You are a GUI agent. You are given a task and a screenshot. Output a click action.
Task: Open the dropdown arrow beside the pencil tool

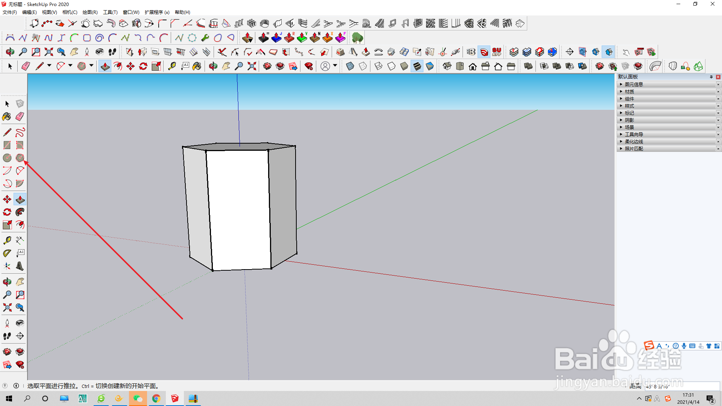click(x=49, y=66)
